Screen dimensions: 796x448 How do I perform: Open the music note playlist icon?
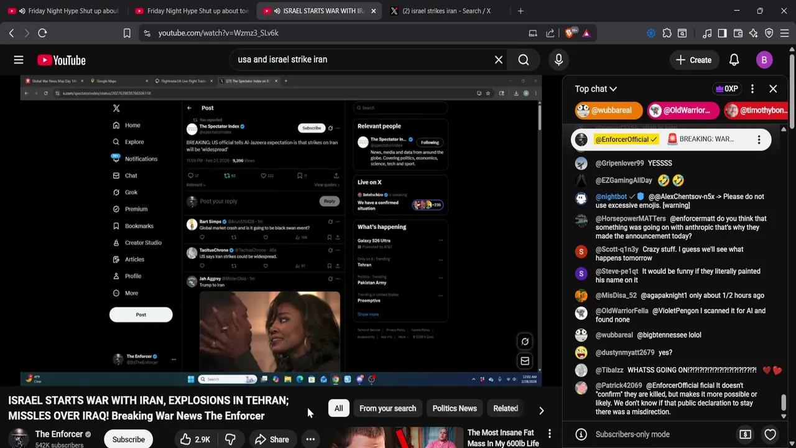tap(707, 33)
